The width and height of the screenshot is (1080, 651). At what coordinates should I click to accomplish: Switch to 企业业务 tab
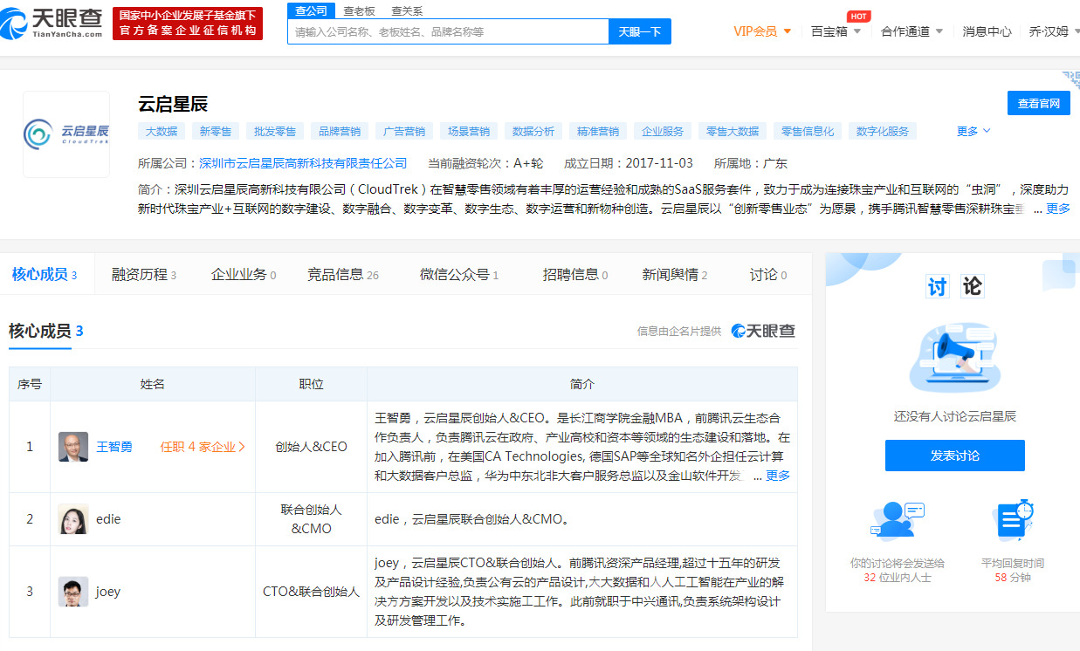point(244,274)
